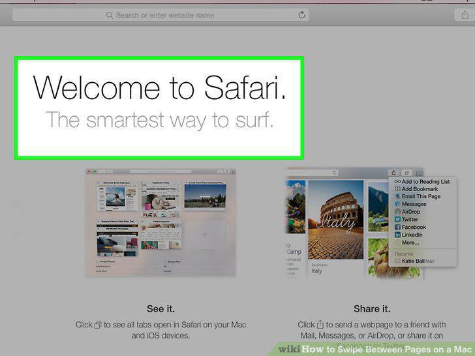
Task: Choose Add Bookmark from the share menu
Action: click(416, 189)
